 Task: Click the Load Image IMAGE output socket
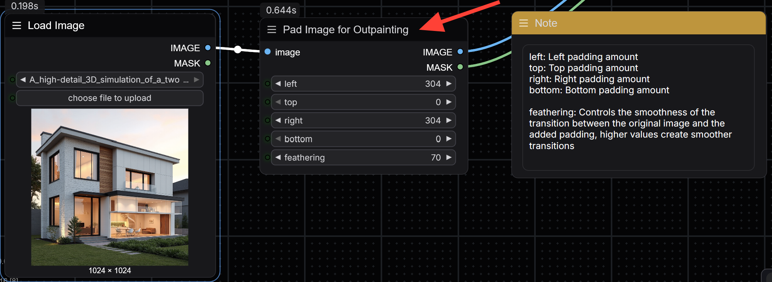tap(208, 48)
